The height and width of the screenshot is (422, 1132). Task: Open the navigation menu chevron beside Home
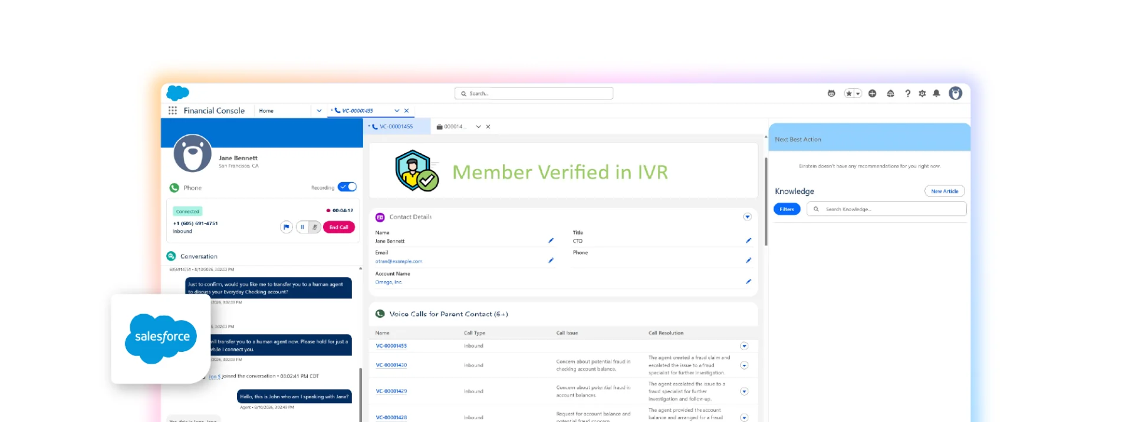[x=319, y=111]
